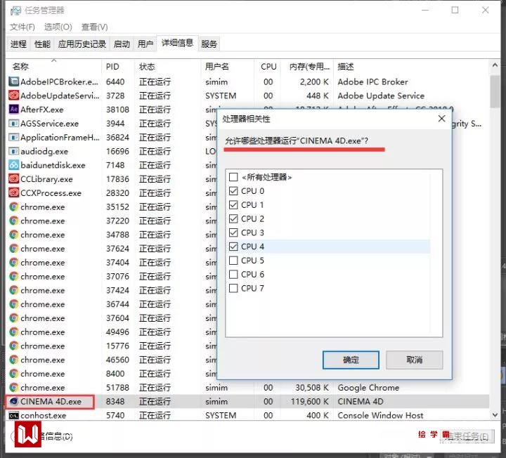Click the AdobeIPCBroker process icon
Viewport: 506px width, 458px height.
click(13, 81)
